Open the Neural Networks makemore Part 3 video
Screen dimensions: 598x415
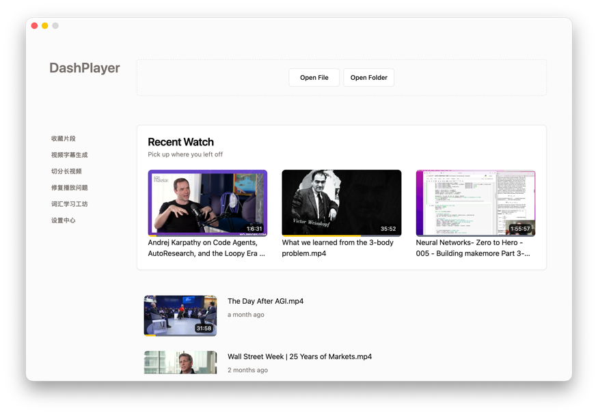point(476,202)
